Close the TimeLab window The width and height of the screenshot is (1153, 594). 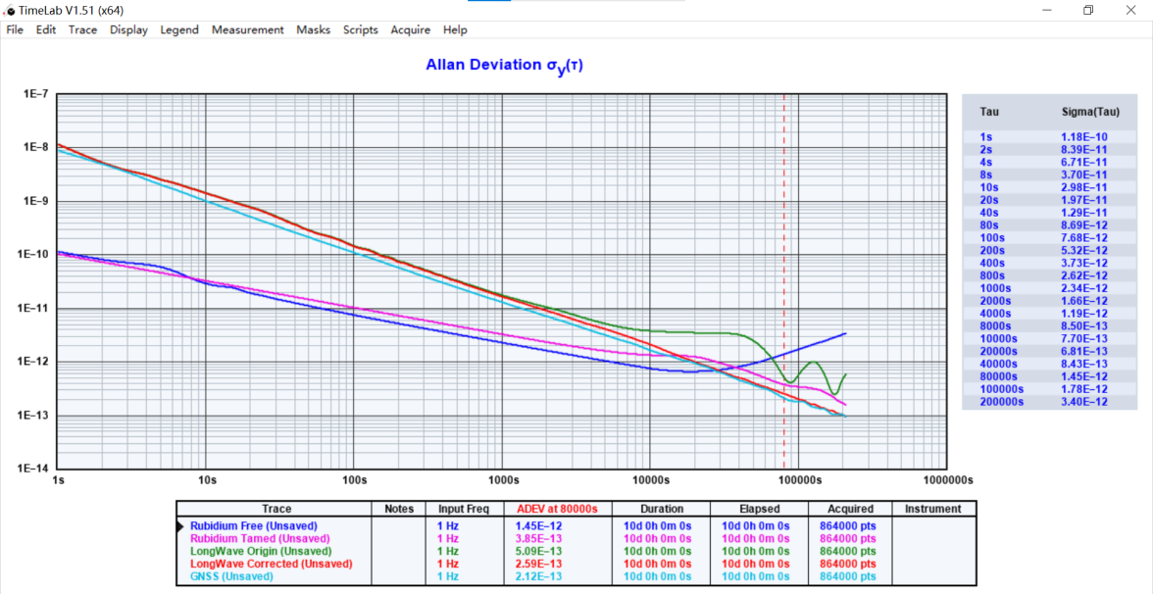click(1132, 10)
